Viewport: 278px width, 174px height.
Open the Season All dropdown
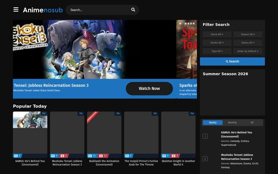[247, 34]
